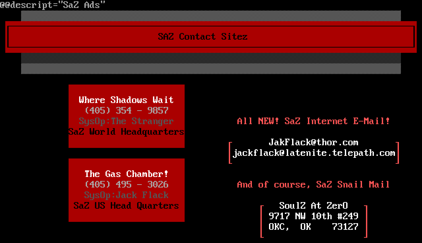
Task: Click the OKC, OK city text
Action: click(x=289, y=227)
